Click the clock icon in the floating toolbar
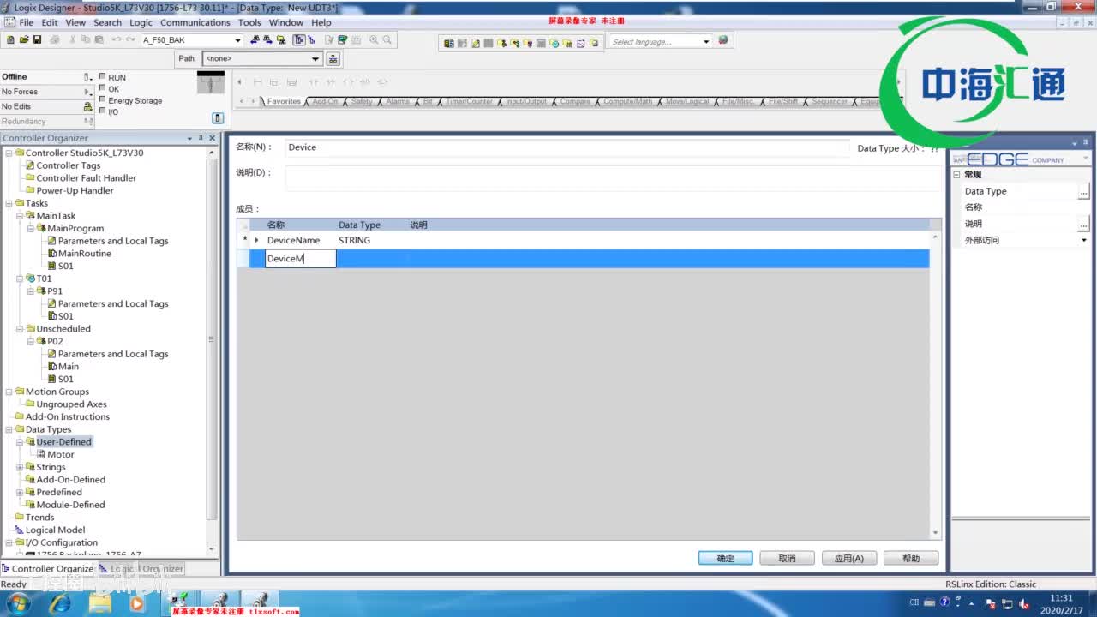The image size is (1097, 617). [554, 43]
